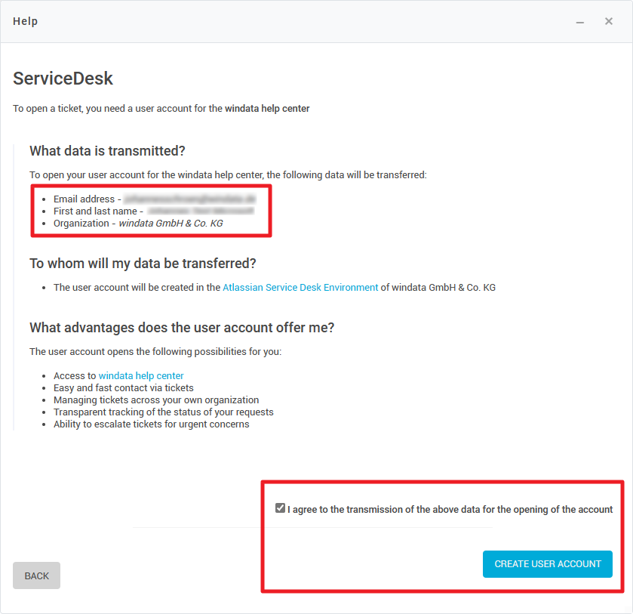Select the 'Transparent tracking' bullet item

[x=163, y=412]
